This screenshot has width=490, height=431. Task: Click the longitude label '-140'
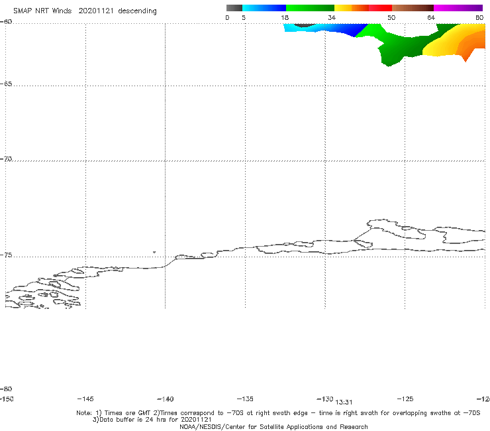(x=165, y=399)
